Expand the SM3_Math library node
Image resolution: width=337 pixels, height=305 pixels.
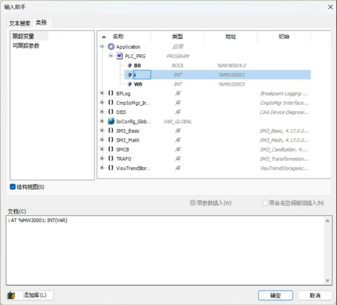click(102, 140)
